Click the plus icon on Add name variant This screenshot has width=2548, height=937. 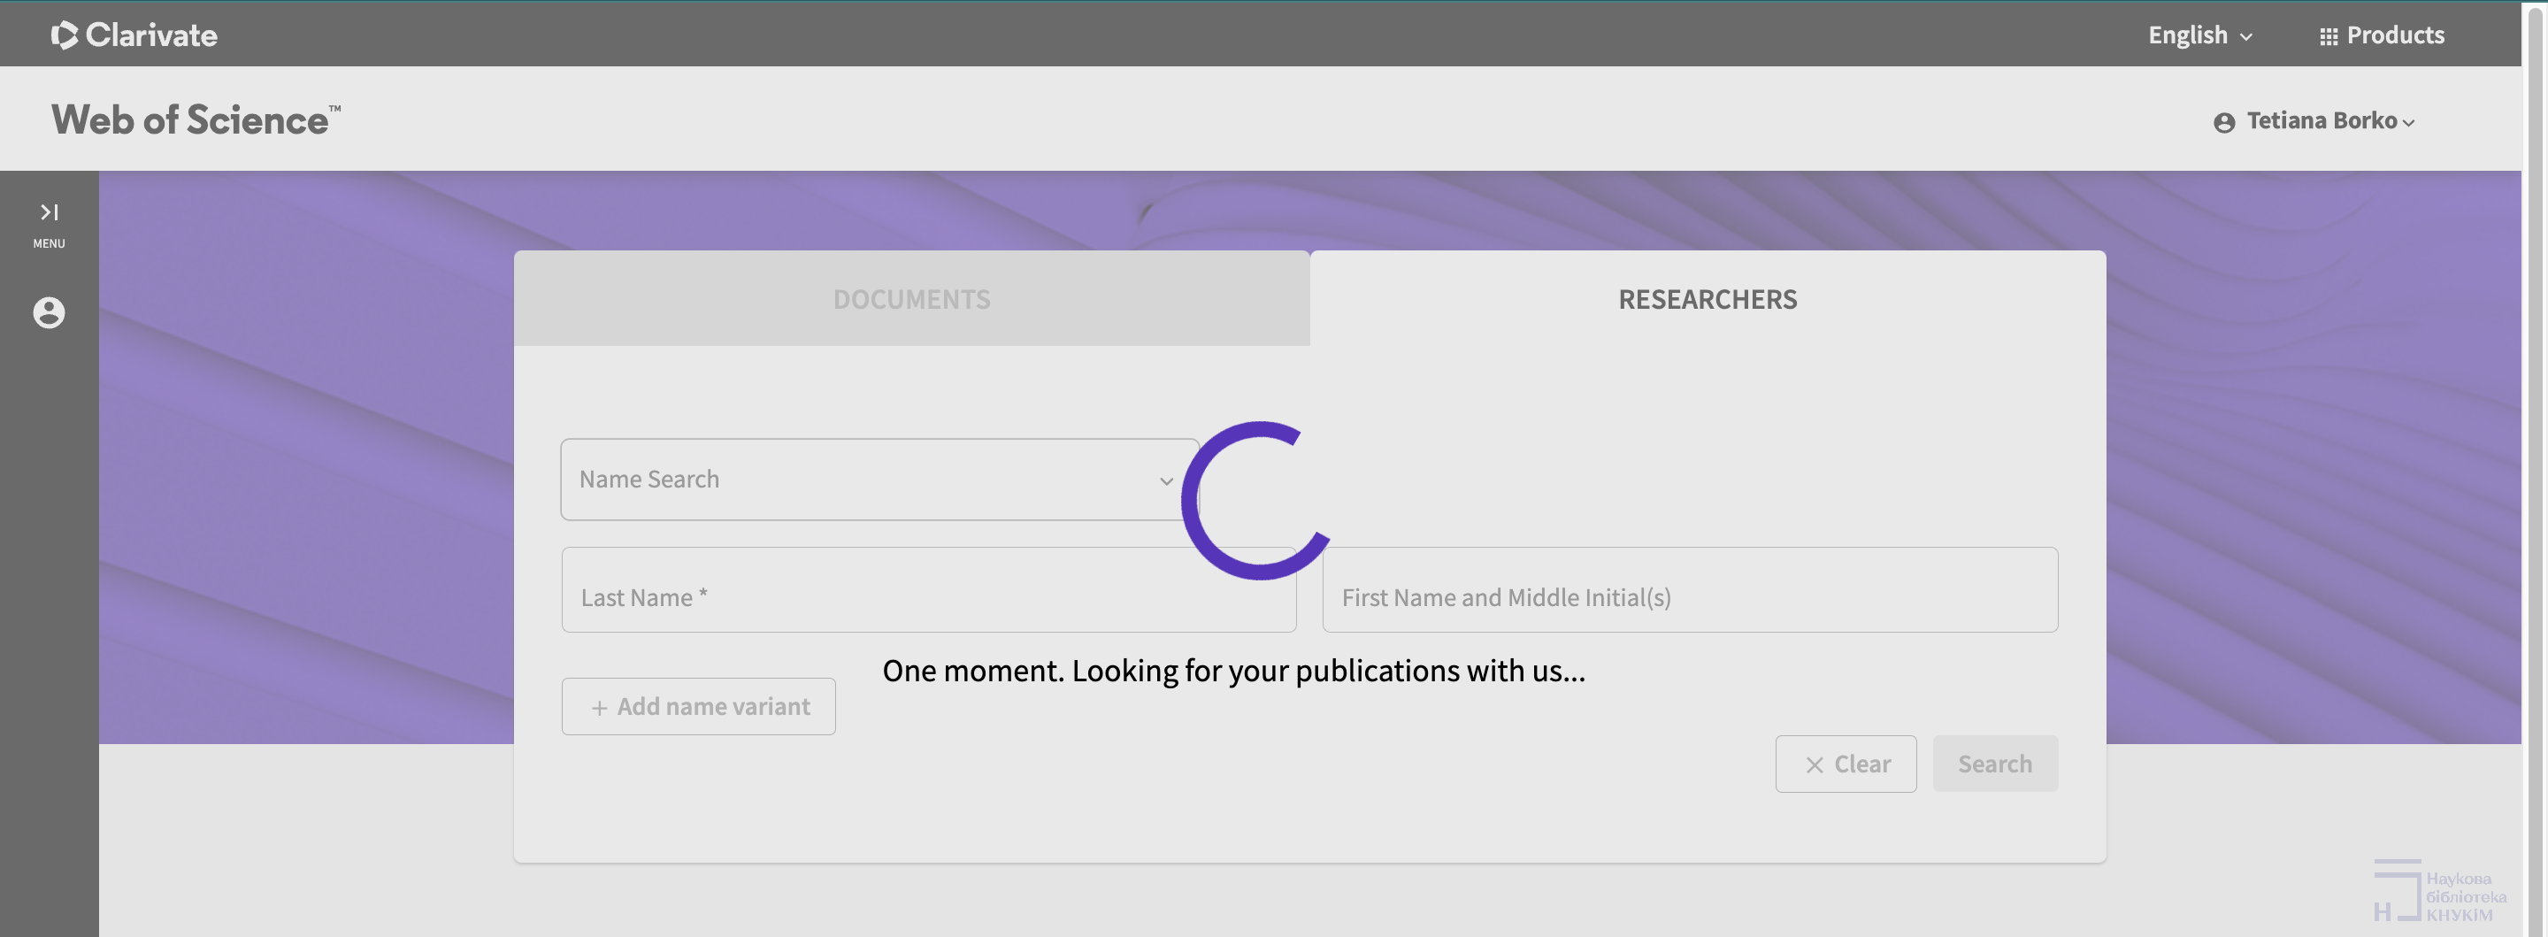pos(600,708)
